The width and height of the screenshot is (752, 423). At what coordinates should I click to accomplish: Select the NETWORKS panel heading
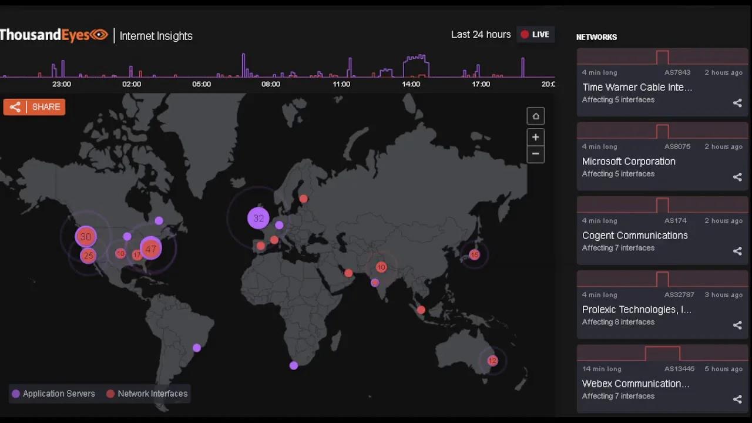point(596,37)
